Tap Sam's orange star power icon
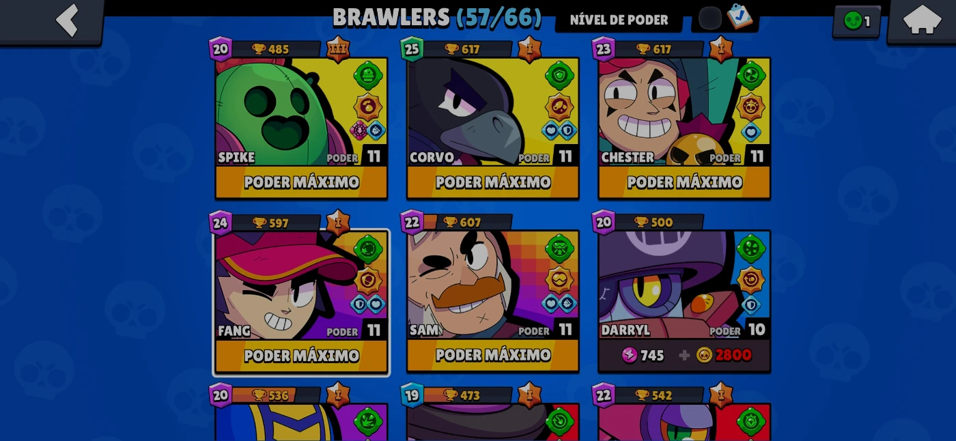This screenshot has width=956, height=441. pos(559,280)
